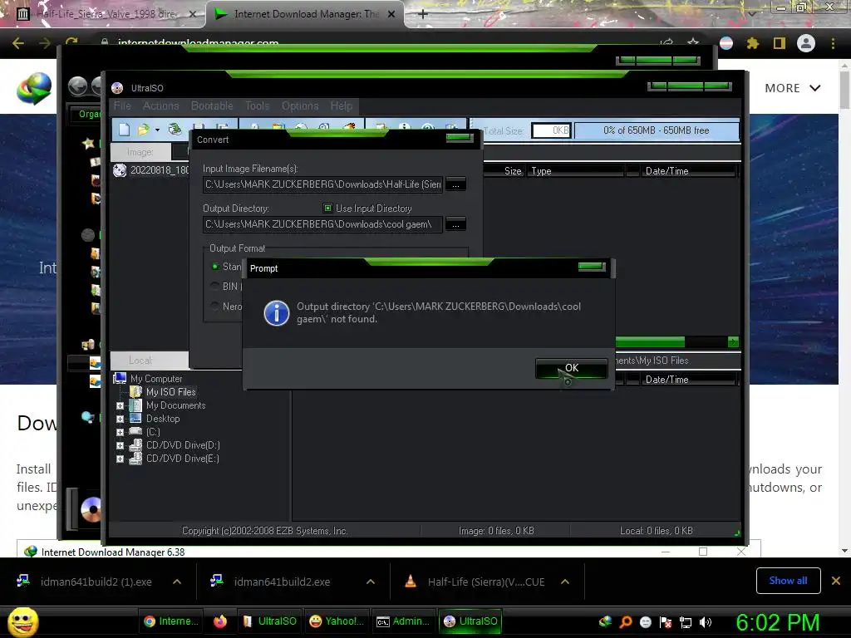The image size is (851, 638).
Task: Click the Chrome profile avatar icon
Action: click(806, 43)
